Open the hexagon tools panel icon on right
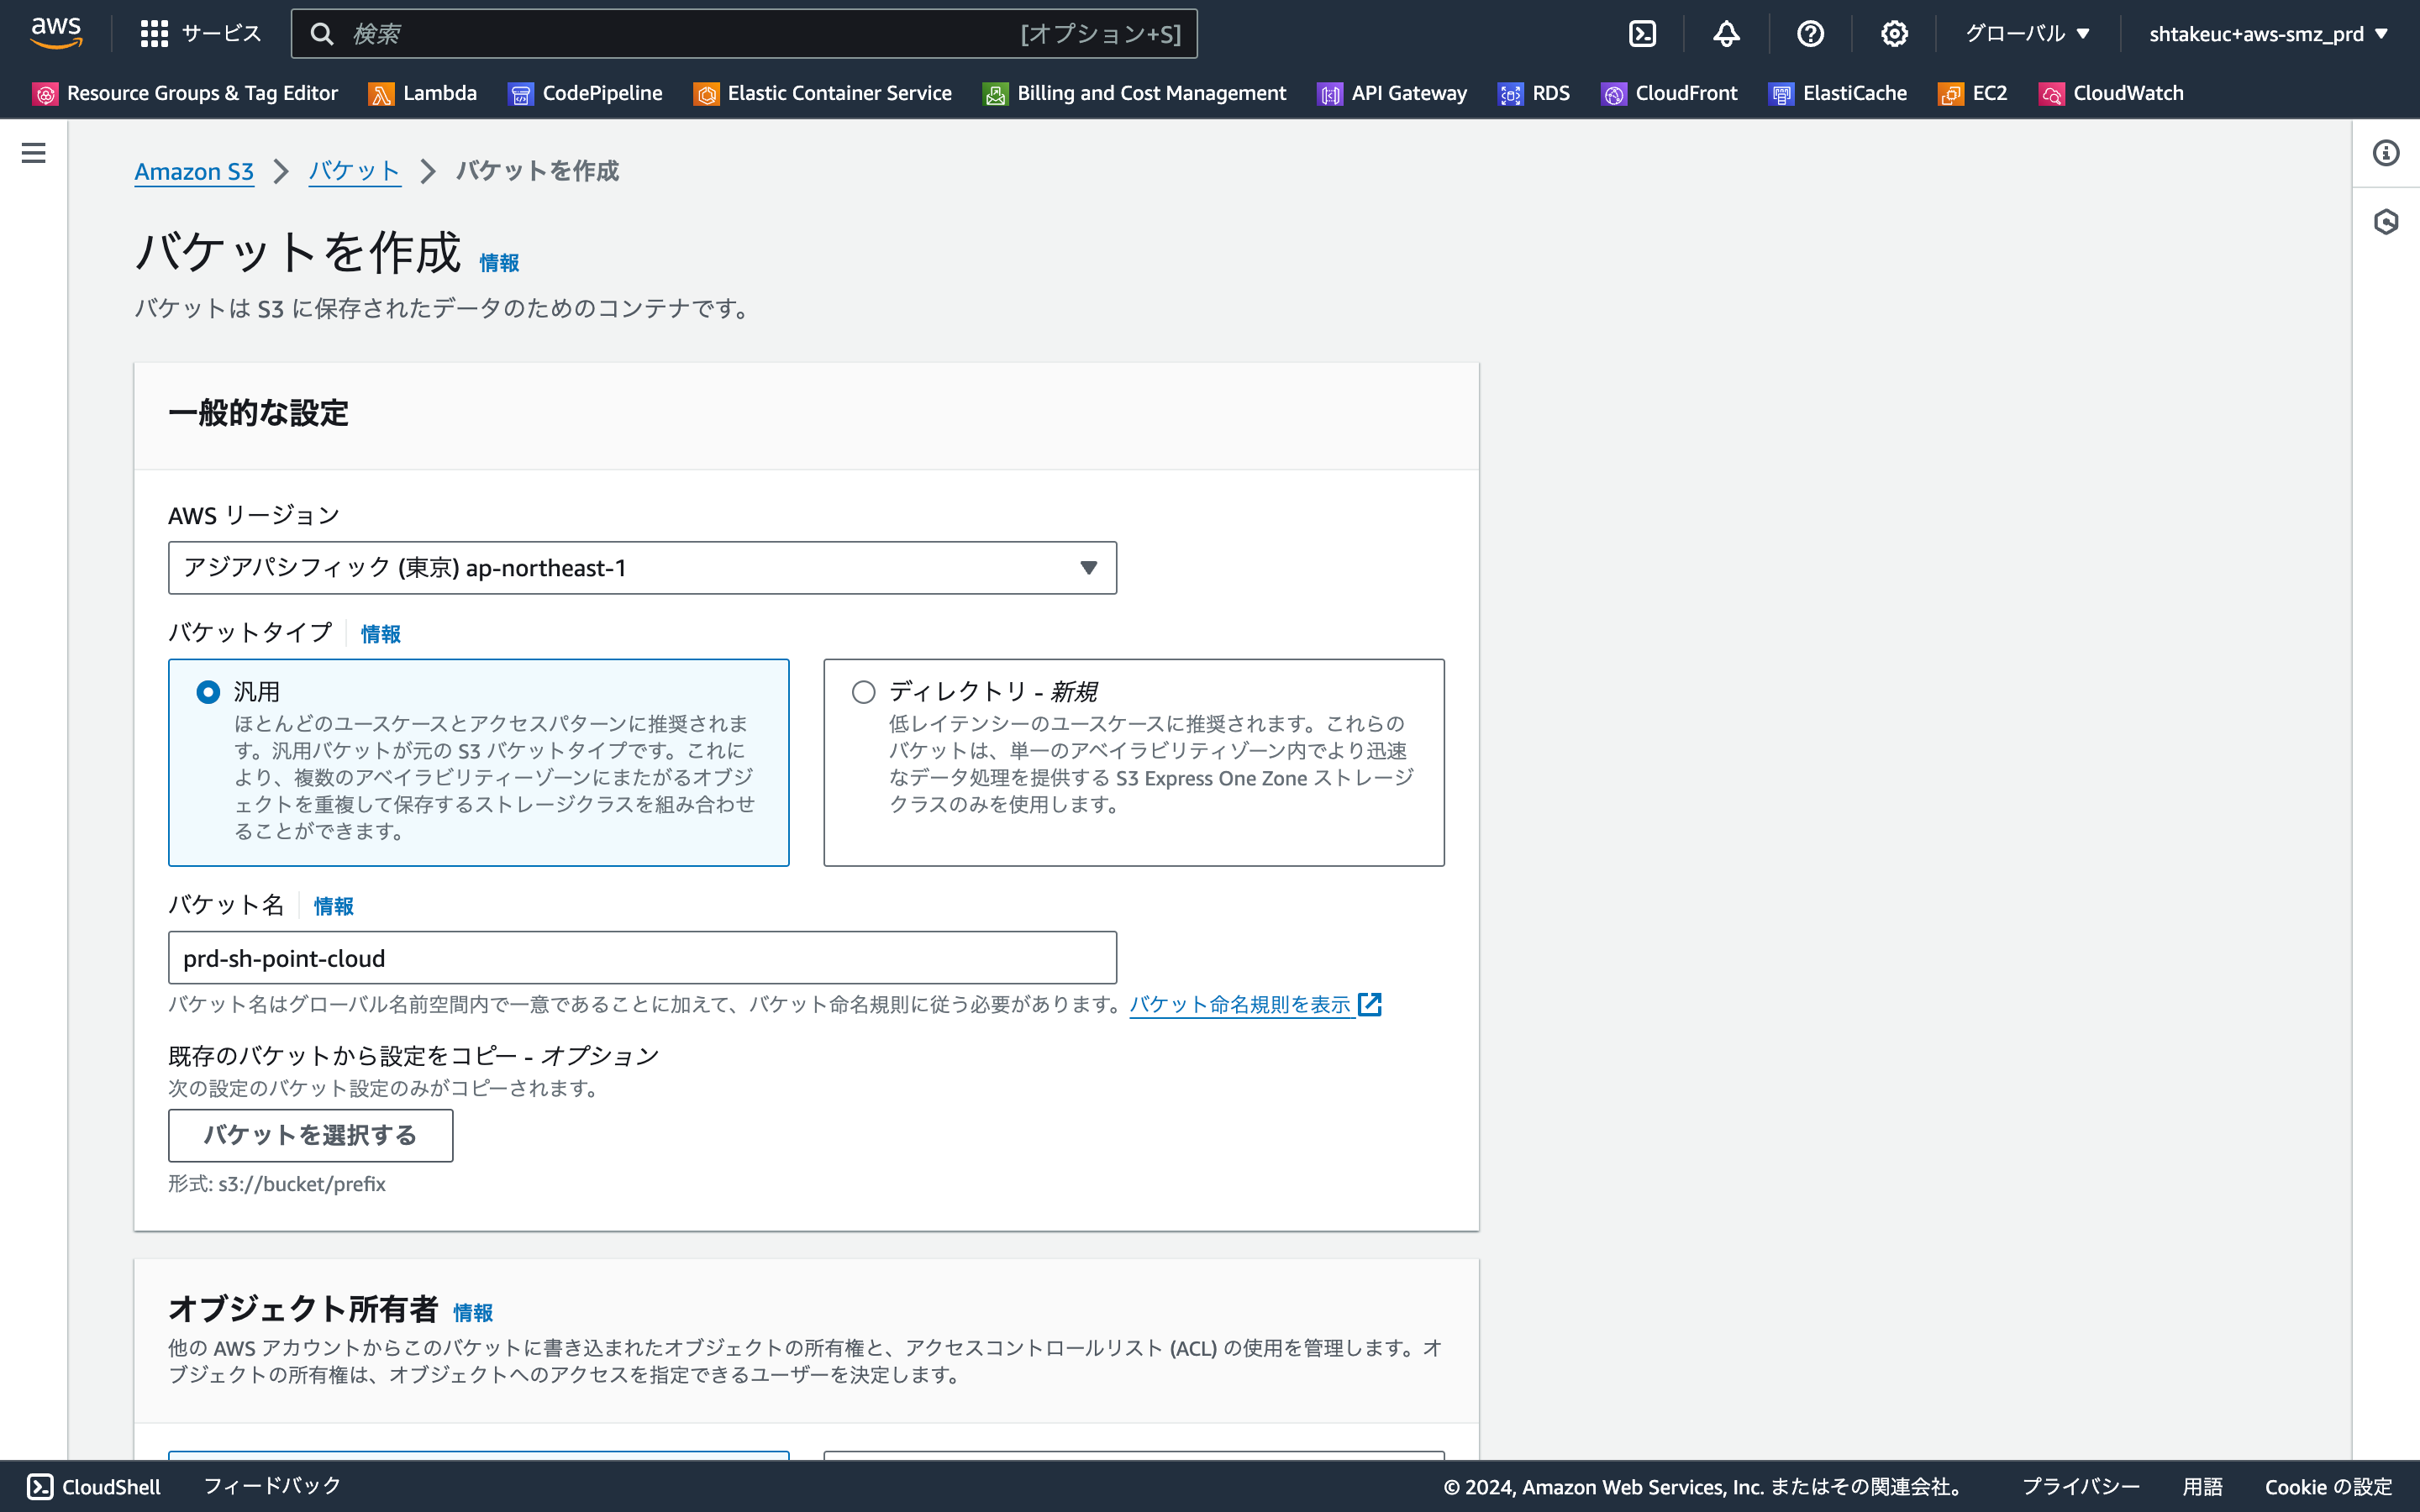The image size is (2420, 1512). click(2386, 221)
